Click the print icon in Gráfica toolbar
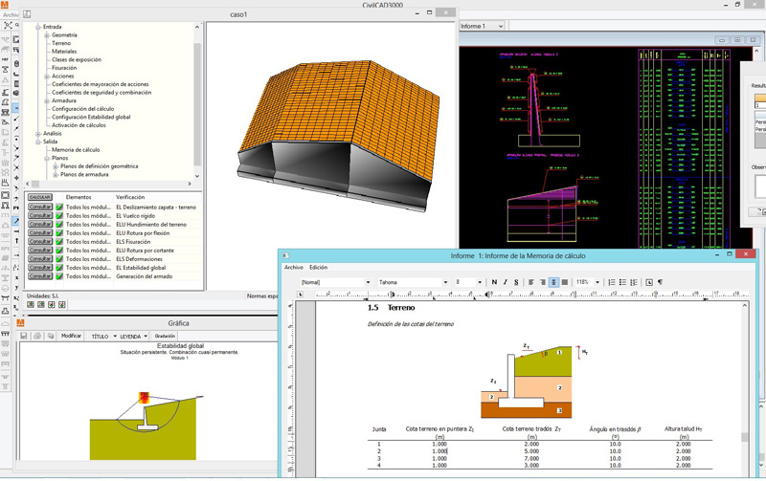This screenshot has height=481, width=766. coord(36,337)
